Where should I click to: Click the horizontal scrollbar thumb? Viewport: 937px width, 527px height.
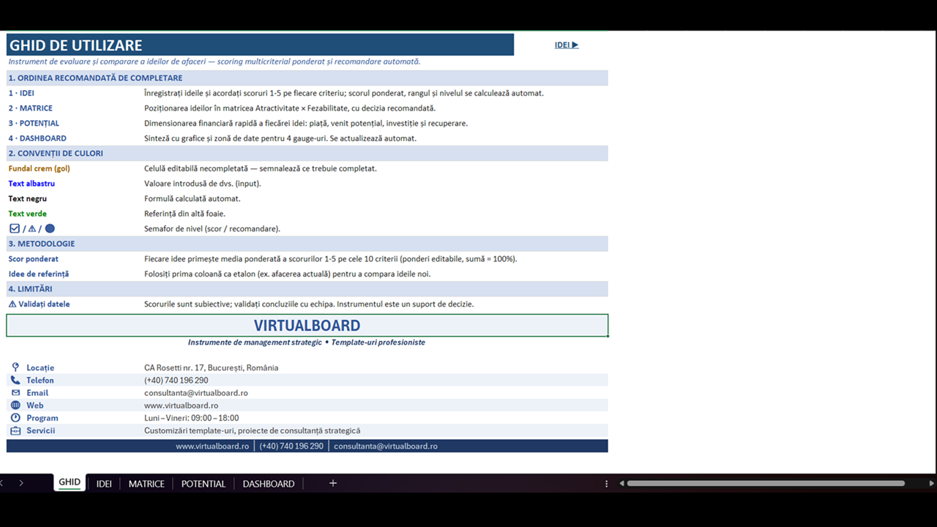pos(766,483)
